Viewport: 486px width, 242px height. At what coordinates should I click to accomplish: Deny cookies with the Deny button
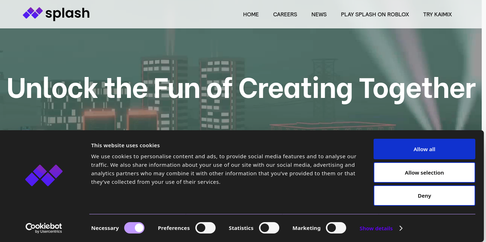424,196
